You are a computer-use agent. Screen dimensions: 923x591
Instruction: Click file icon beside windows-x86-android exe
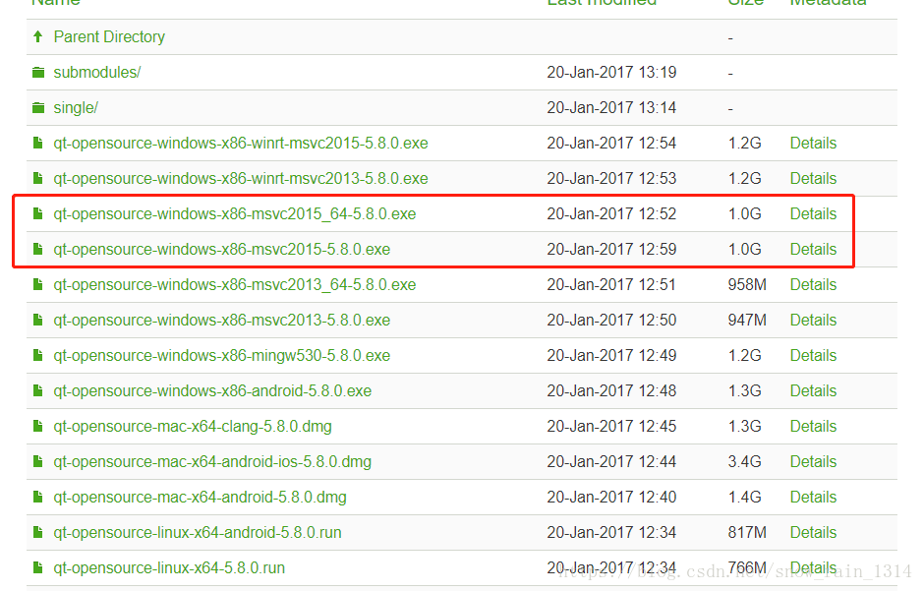tap(38, 390)
